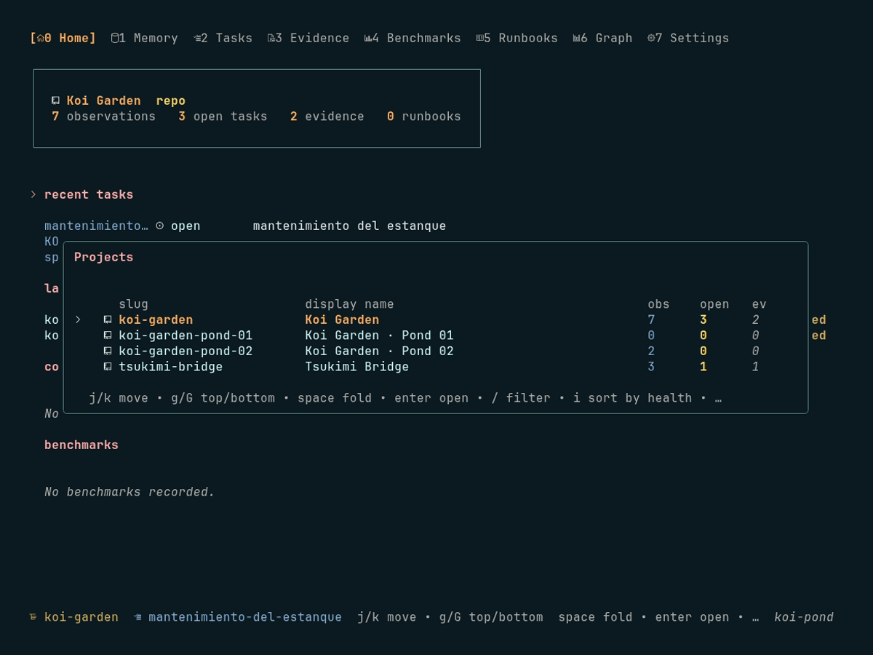Click repo icon of tsukimi-bridge row
This screenshot has width=873, height=655.
tap(108, 367)
